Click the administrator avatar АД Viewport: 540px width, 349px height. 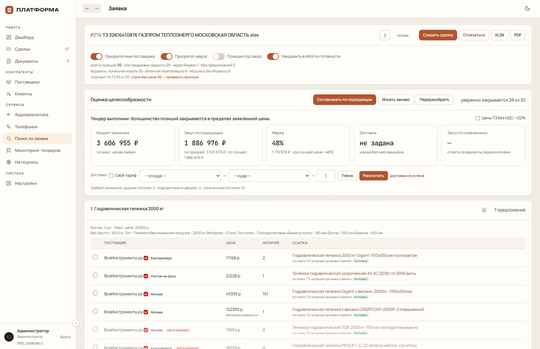[9, 337]
